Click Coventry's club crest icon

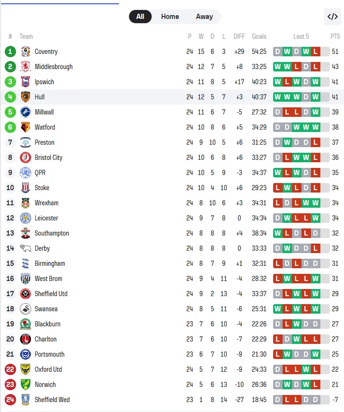(x=26, y=52)
